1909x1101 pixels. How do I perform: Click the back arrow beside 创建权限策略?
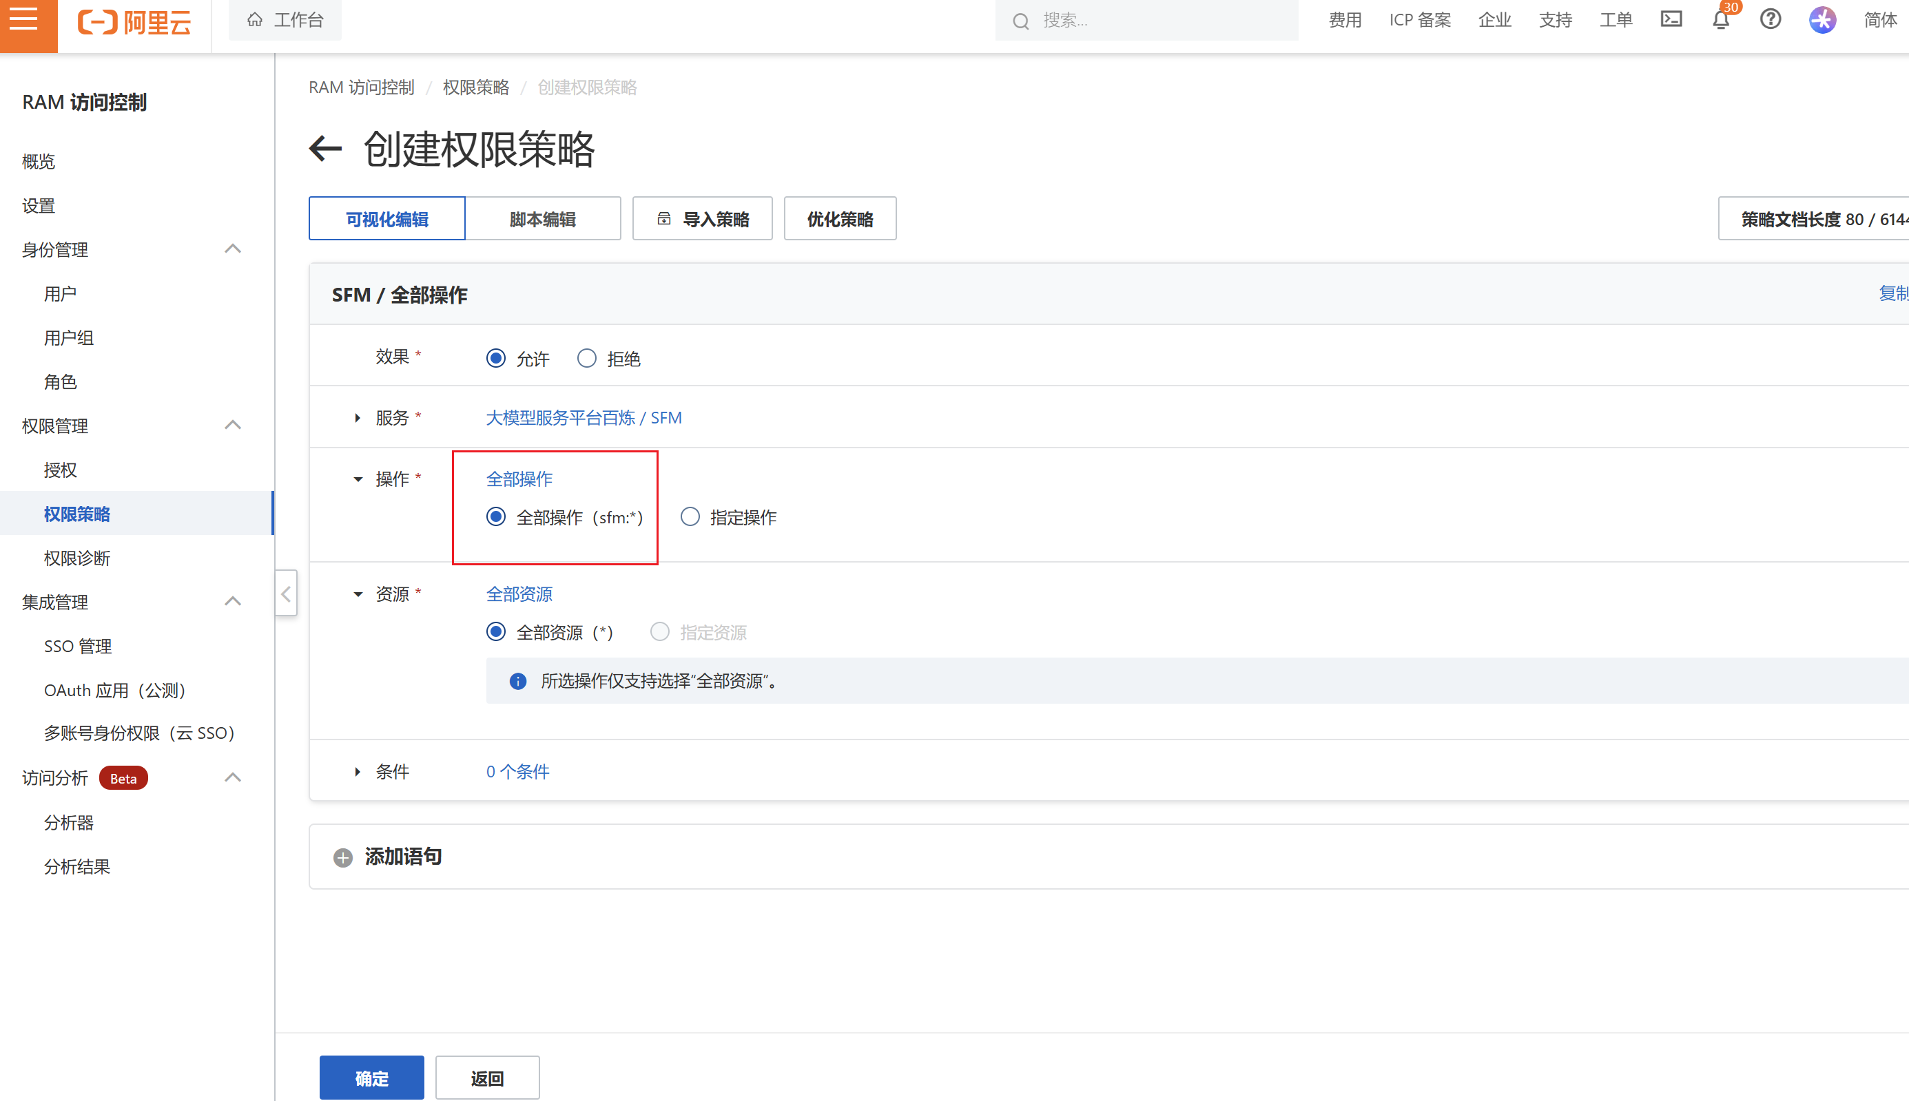pos(326,148)
